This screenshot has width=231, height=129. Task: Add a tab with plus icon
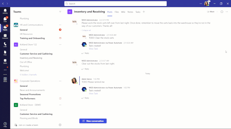(144, 12)
